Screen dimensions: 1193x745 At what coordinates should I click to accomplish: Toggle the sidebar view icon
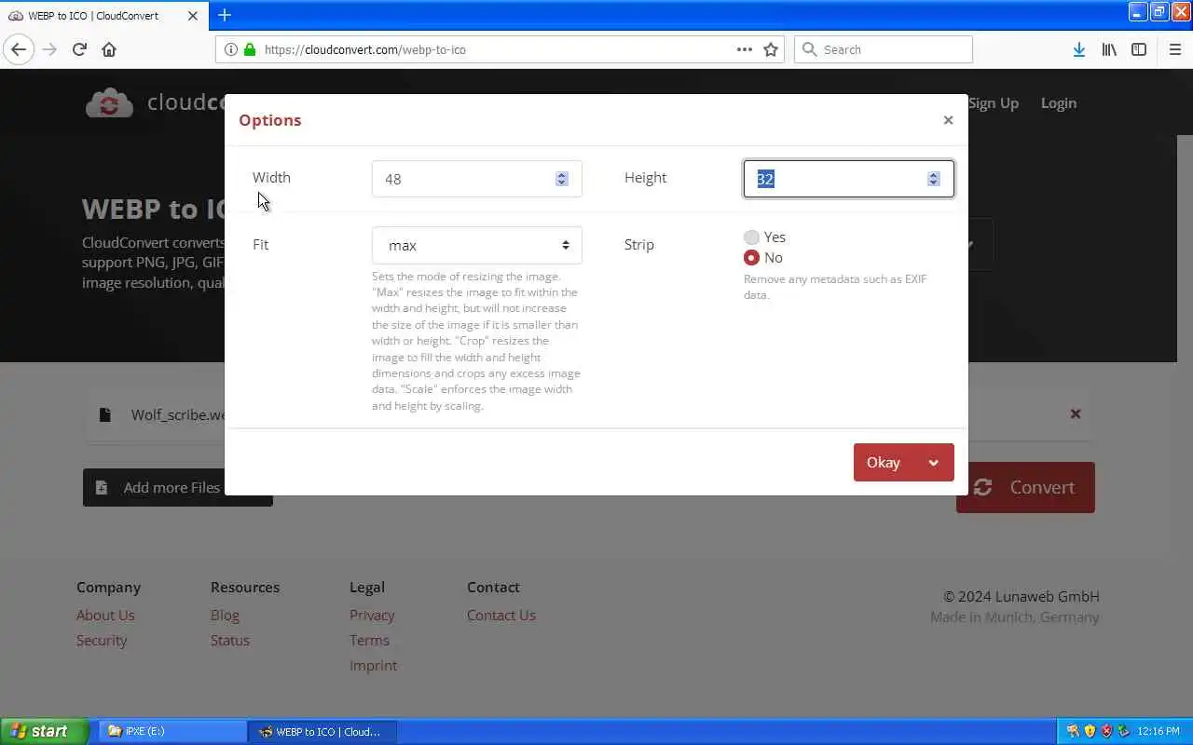click(1139, 49)
